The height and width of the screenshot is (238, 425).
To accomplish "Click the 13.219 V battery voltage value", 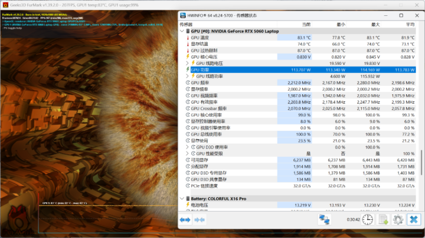I will [302, 205].
